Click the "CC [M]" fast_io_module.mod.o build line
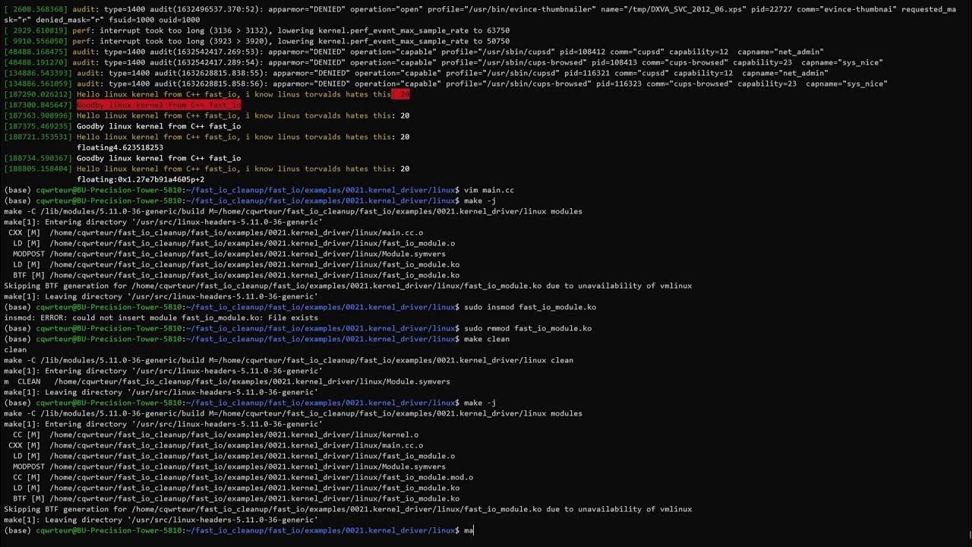Viewport: 972px width, 547px height. tap(242, 477)
